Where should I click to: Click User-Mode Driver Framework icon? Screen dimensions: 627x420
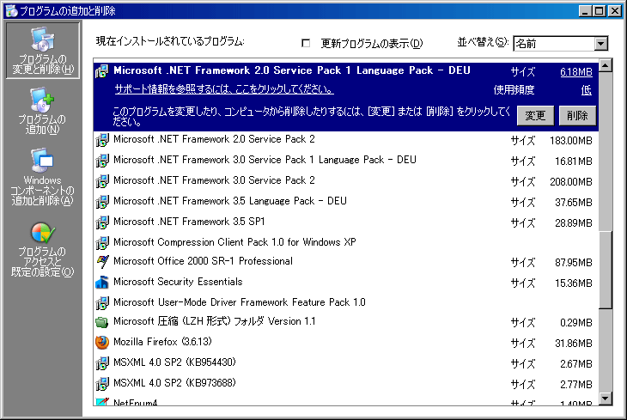pos(102,303)
